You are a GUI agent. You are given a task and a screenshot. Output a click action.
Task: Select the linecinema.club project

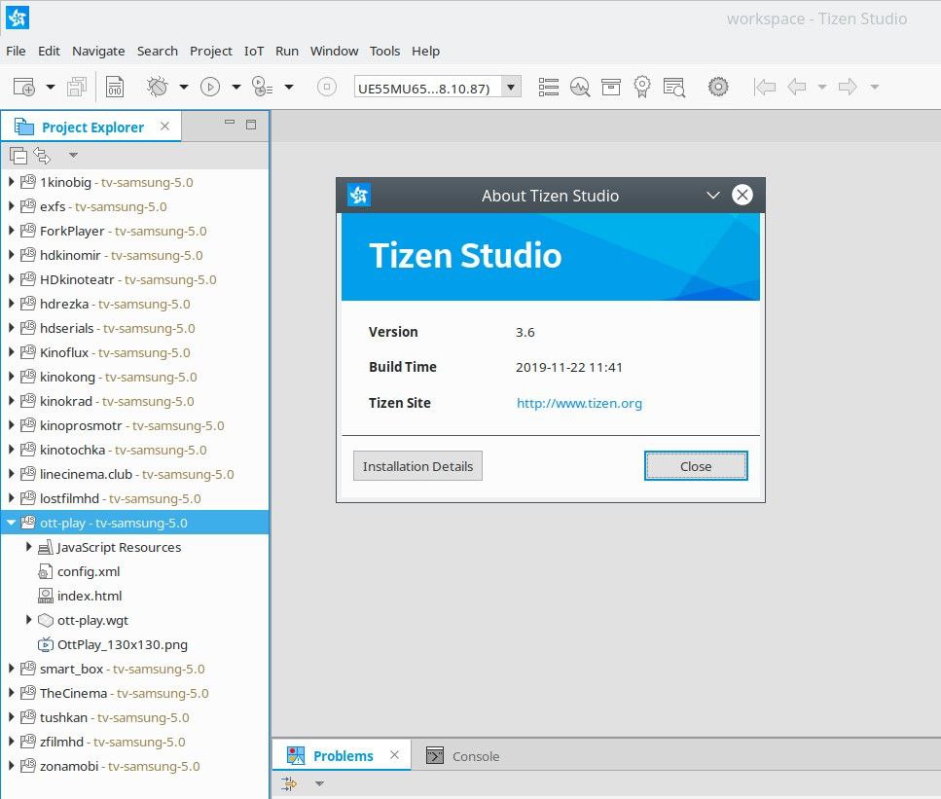(136, 474)
